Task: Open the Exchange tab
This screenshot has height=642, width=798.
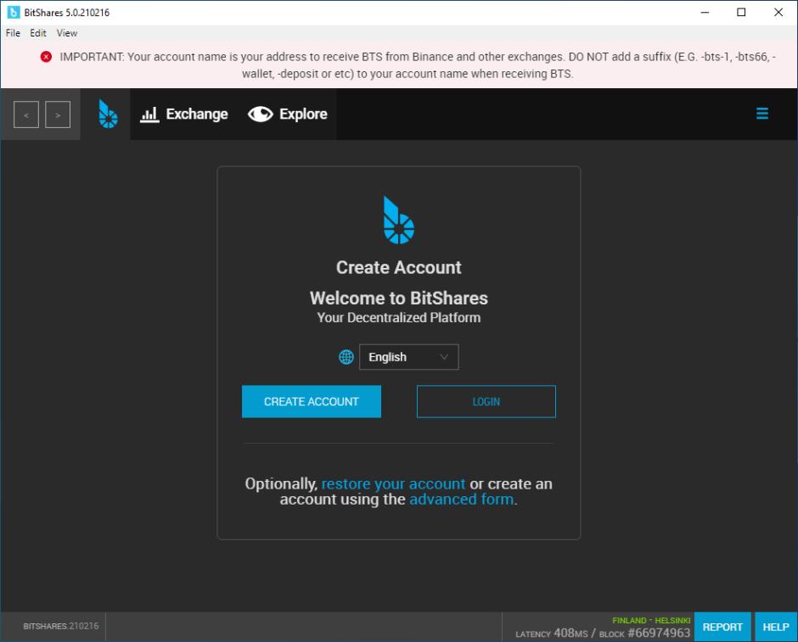Action: click(184, 114)
